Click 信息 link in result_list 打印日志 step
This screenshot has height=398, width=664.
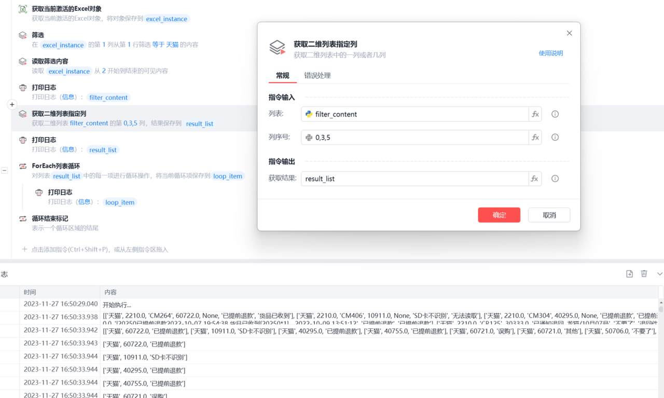pos(68,149)
